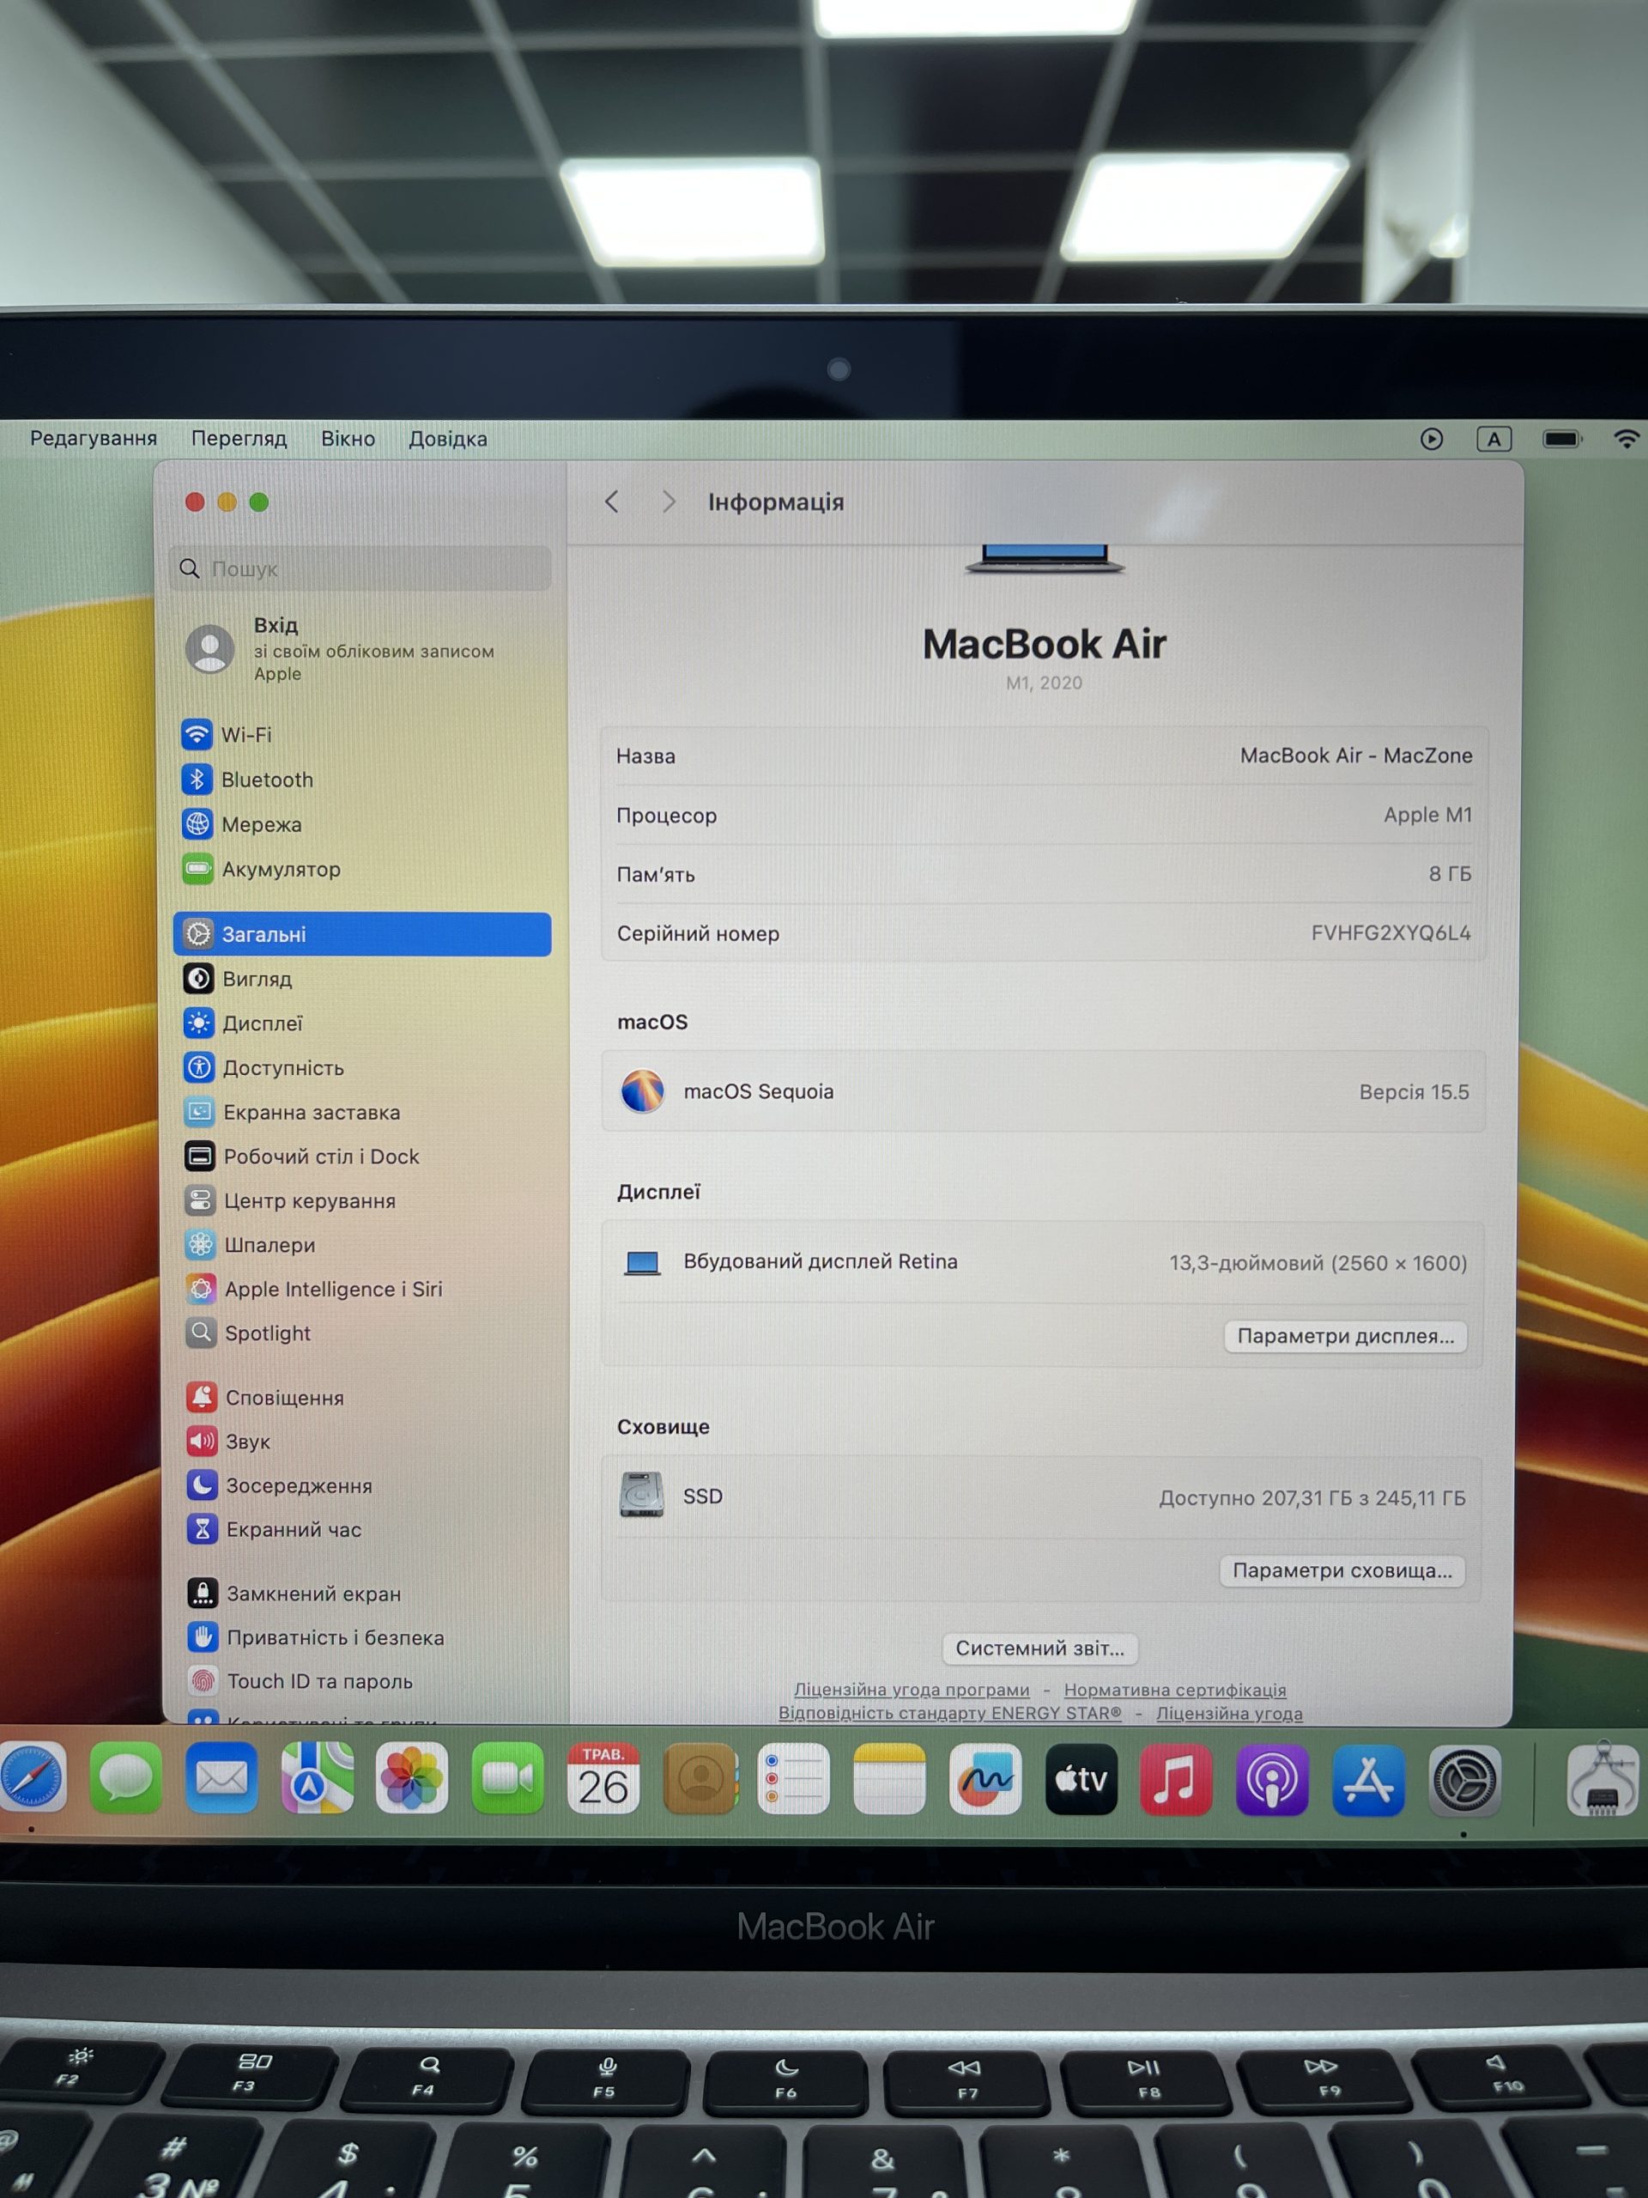Click Системний звіт button

[1040, 1648]
